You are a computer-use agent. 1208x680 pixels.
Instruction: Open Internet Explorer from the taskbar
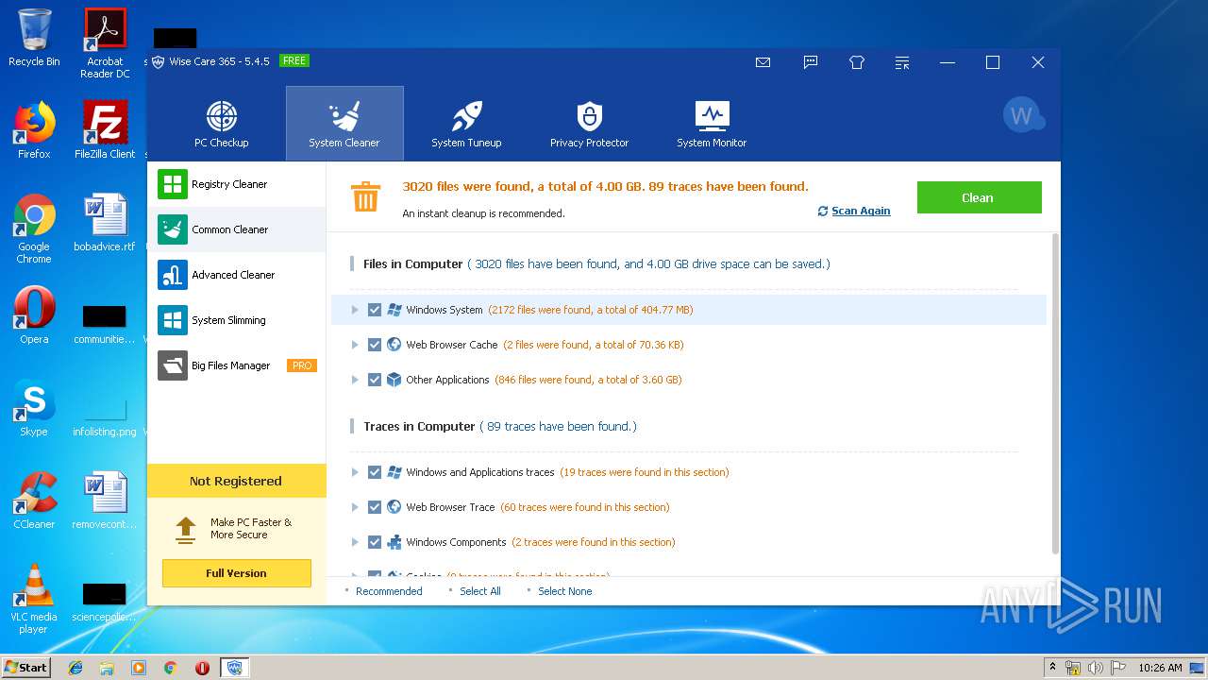tap(75, 667)
